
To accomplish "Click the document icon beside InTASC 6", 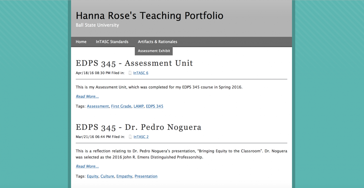I will coord(130,73).
